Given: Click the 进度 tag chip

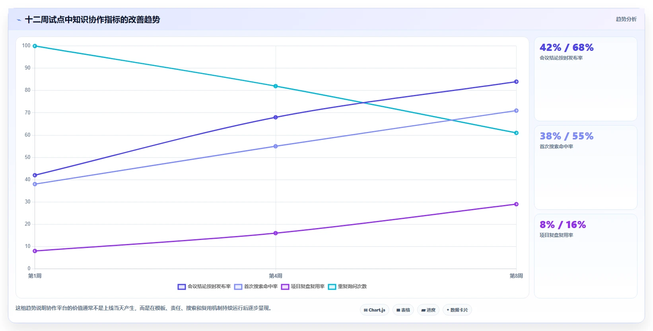Looking at the screenshot, I should click(x=428, y=310).
